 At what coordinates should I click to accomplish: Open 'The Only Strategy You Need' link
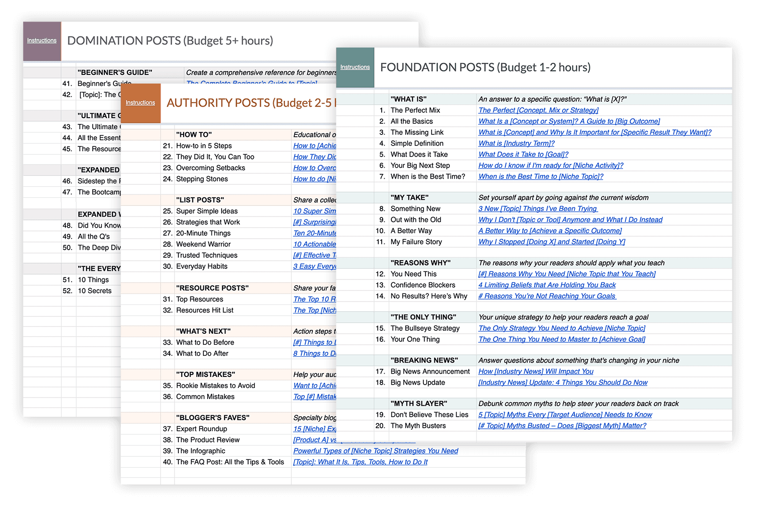tap(561, 328)
